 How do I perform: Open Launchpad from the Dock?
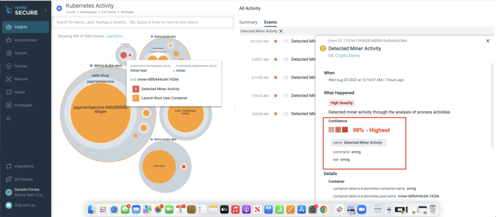tap(103, 209)
